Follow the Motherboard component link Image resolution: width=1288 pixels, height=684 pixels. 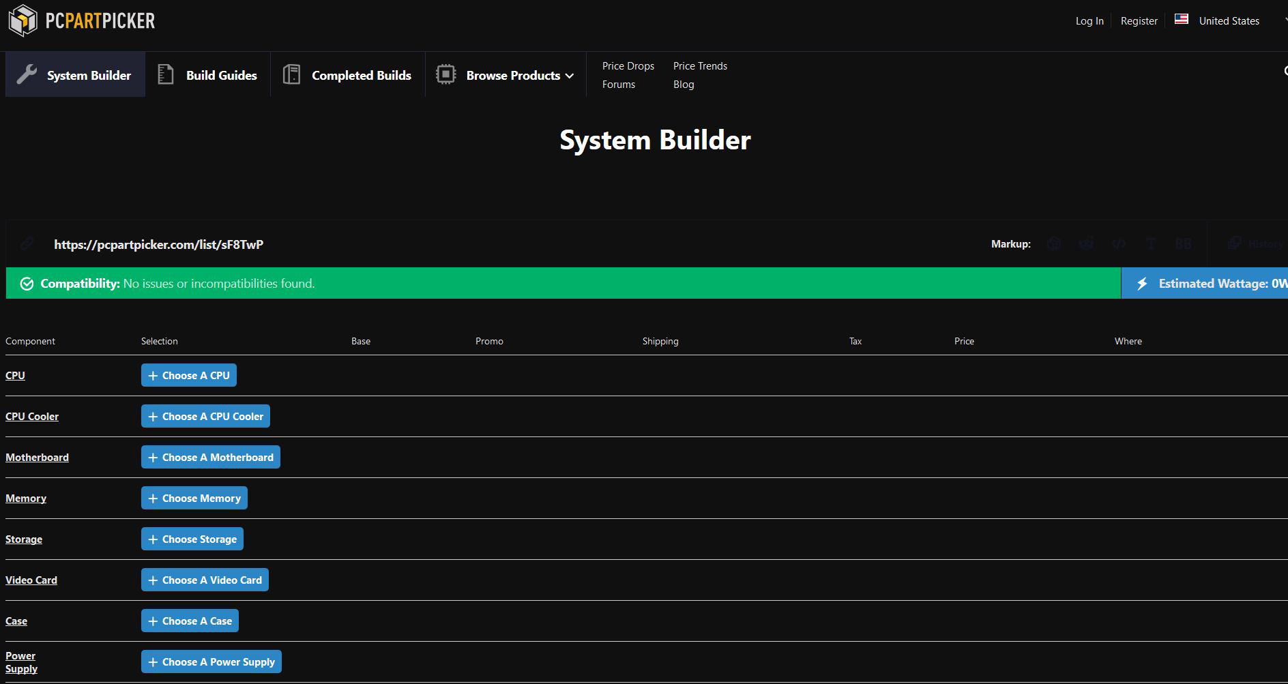(37, 458)
